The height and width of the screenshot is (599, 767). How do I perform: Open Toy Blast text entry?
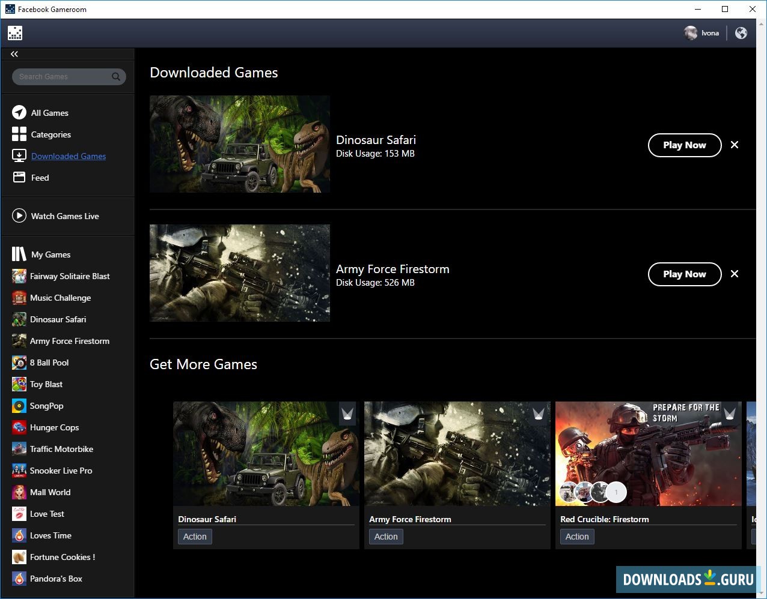click(x=46, y=384)
